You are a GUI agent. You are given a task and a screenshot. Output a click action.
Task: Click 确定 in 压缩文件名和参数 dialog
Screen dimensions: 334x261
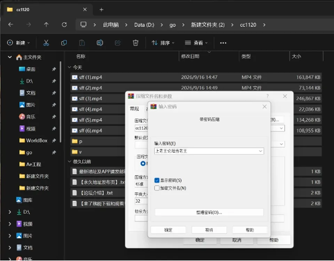coord(200,240)
